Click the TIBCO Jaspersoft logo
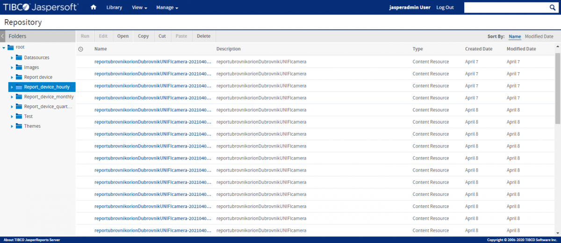 pyautogui.click(x=40, y=7)
